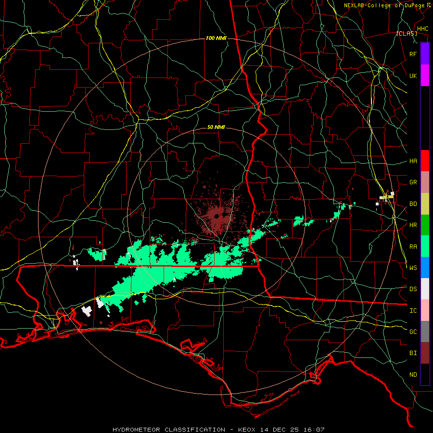Click the "ND" legend label

coord(413,374)
